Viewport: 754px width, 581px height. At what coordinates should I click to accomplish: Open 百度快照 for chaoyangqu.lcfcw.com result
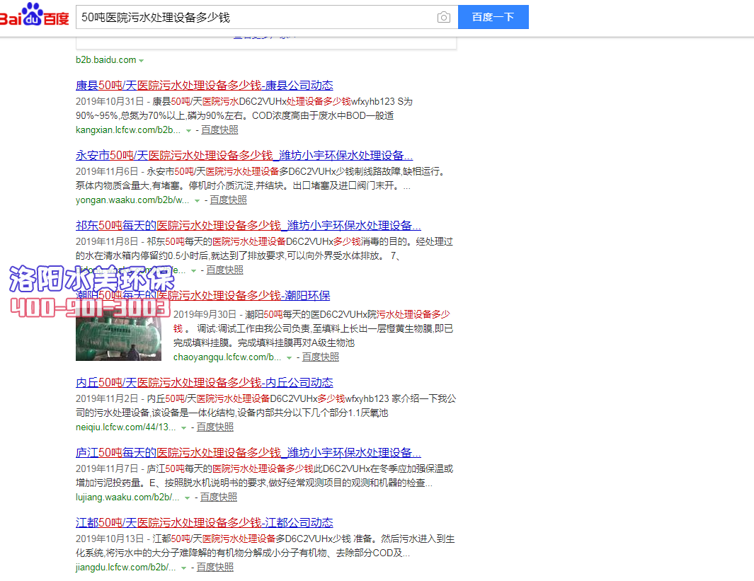coord(320,357)
